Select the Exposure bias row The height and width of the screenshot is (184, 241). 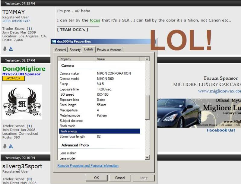(x=100, y=100)
